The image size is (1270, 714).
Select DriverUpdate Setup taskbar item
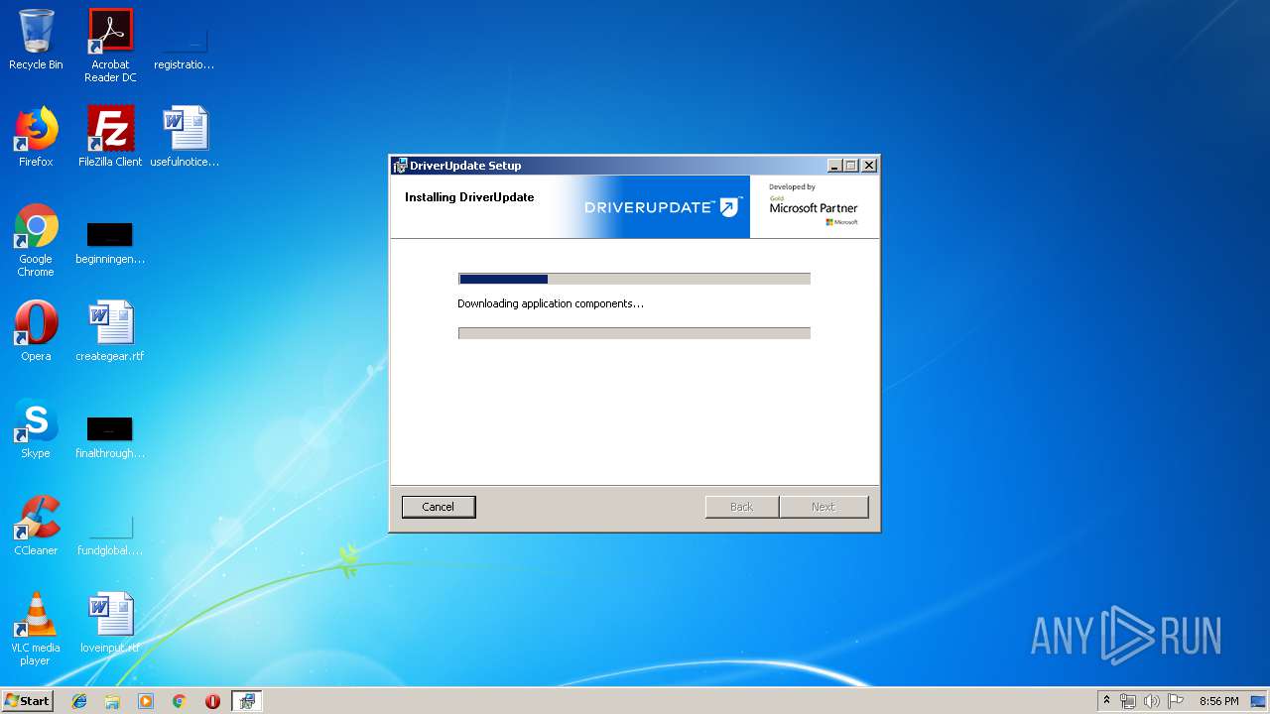246,701
